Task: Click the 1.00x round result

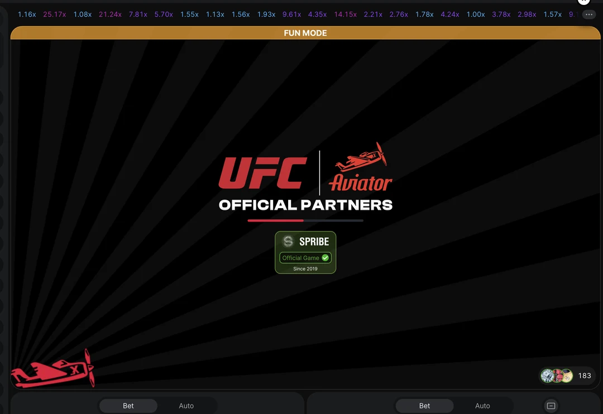Action: (476, 15)
